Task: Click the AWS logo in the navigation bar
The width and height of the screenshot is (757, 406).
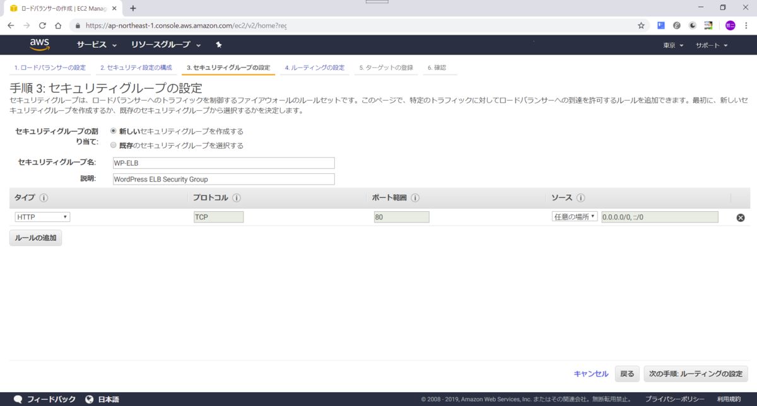Action: pos(40,44)
